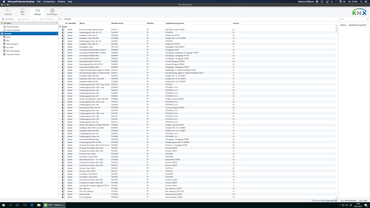370x208 pixels.
Task: Click the GIRA Giersiepen manufacturer icon
Action: (4, 44)
